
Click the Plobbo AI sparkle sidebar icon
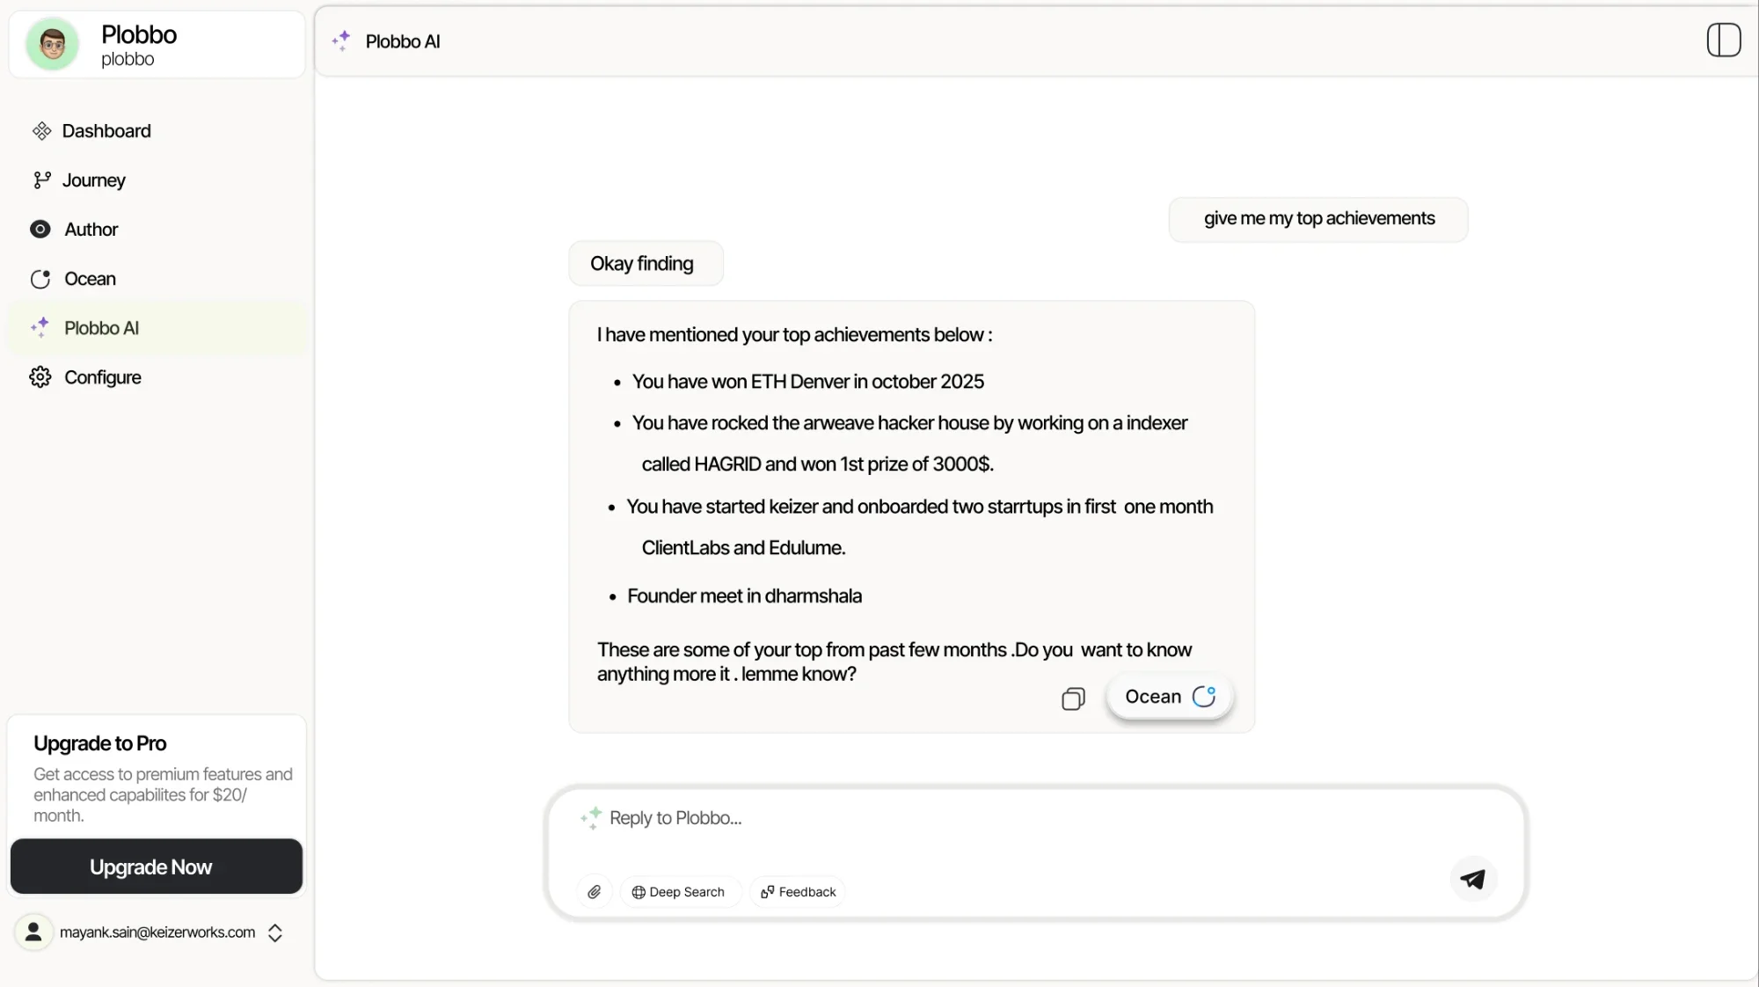click(40, 327)
